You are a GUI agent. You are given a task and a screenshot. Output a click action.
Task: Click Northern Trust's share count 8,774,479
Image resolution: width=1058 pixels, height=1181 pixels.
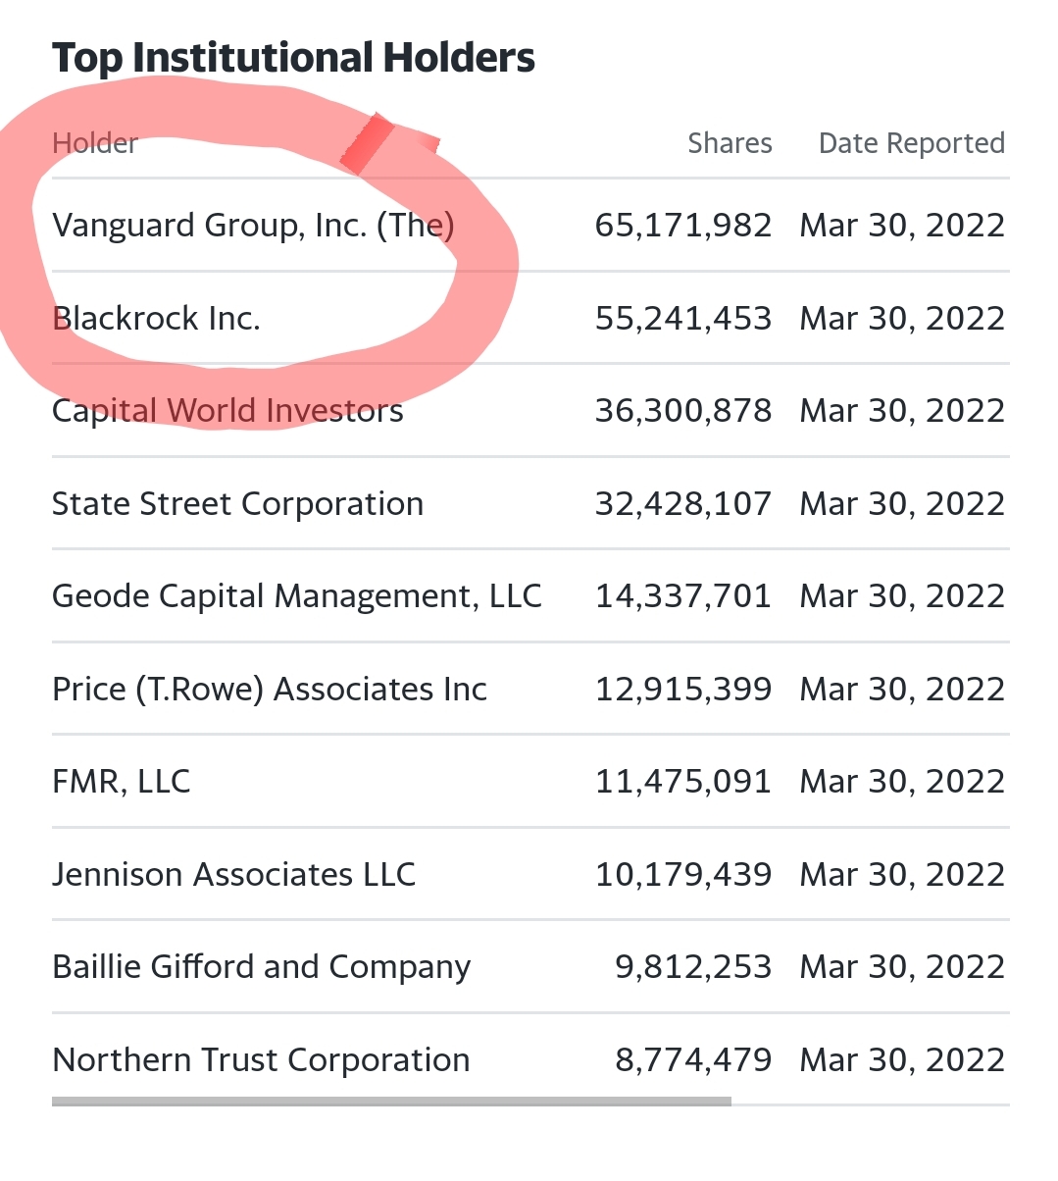point(693,1060)
